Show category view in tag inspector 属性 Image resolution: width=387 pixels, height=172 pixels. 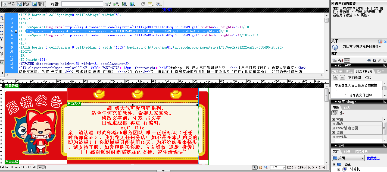point(335,113)
